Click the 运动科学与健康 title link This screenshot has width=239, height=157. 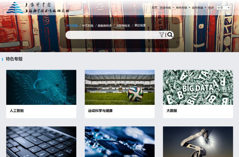(x=100, y=111)
